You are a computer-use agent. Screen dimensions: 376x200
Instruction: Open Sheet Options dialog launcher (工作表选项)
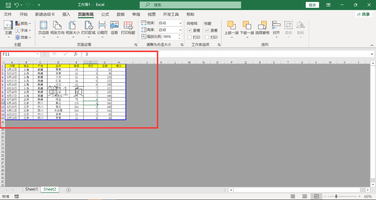tap(219, 45)
